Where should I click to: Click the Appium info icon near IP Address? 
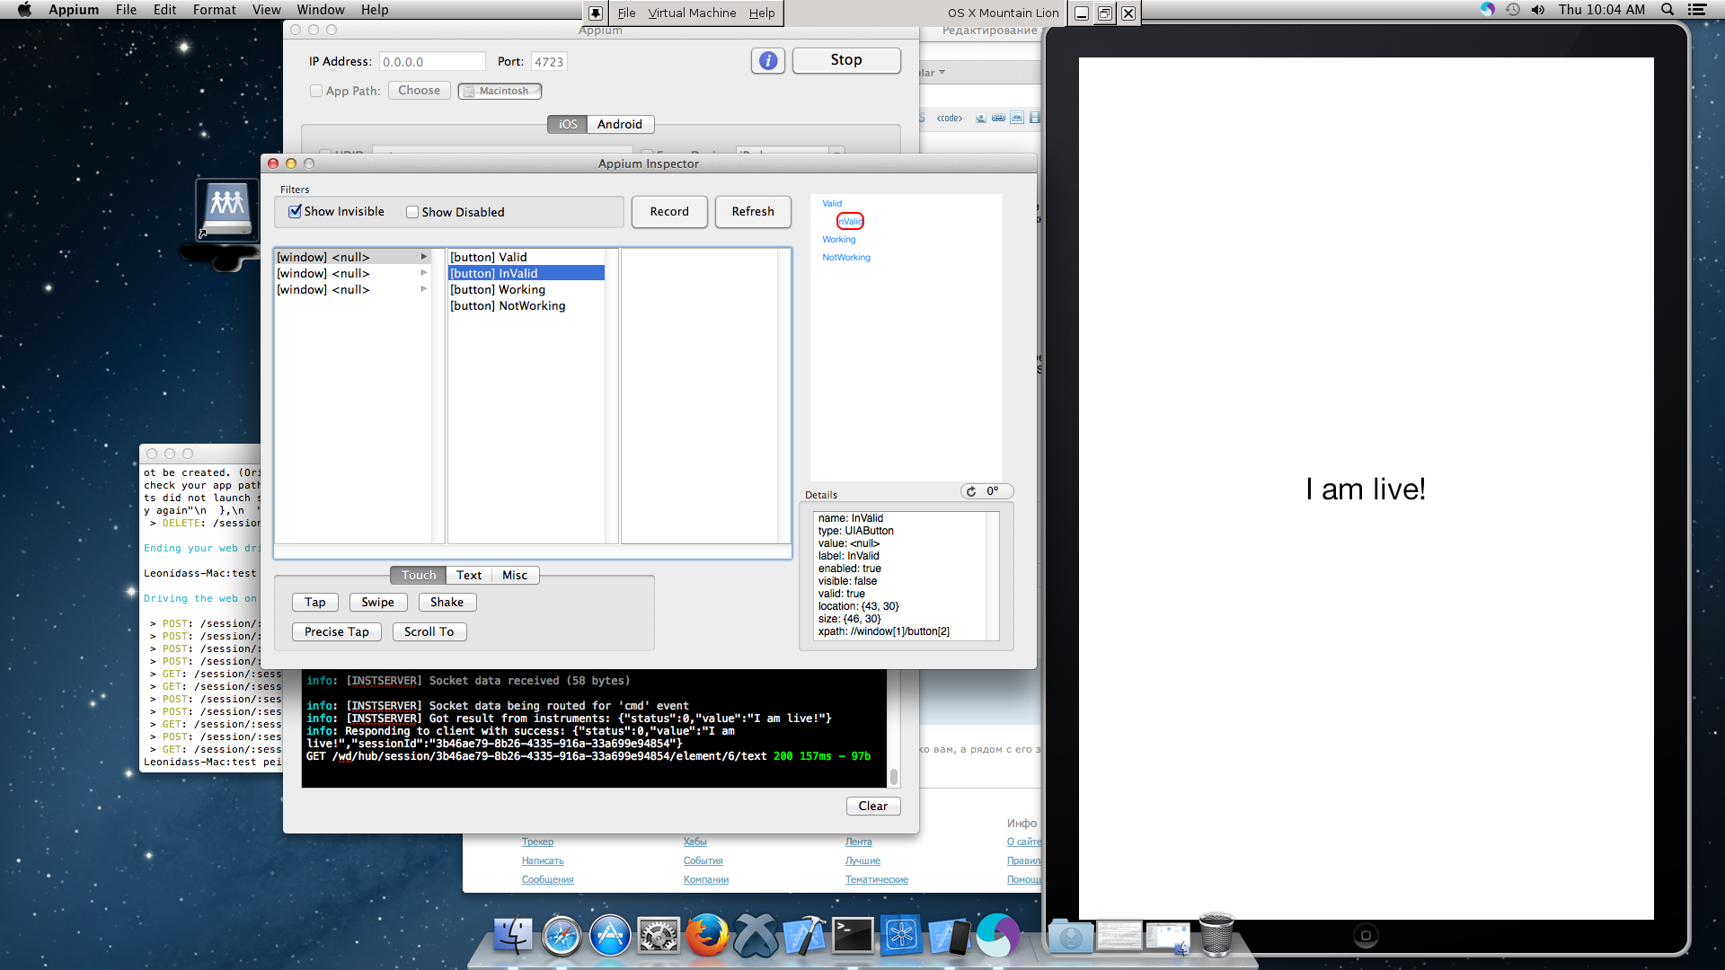click(768, 62)
